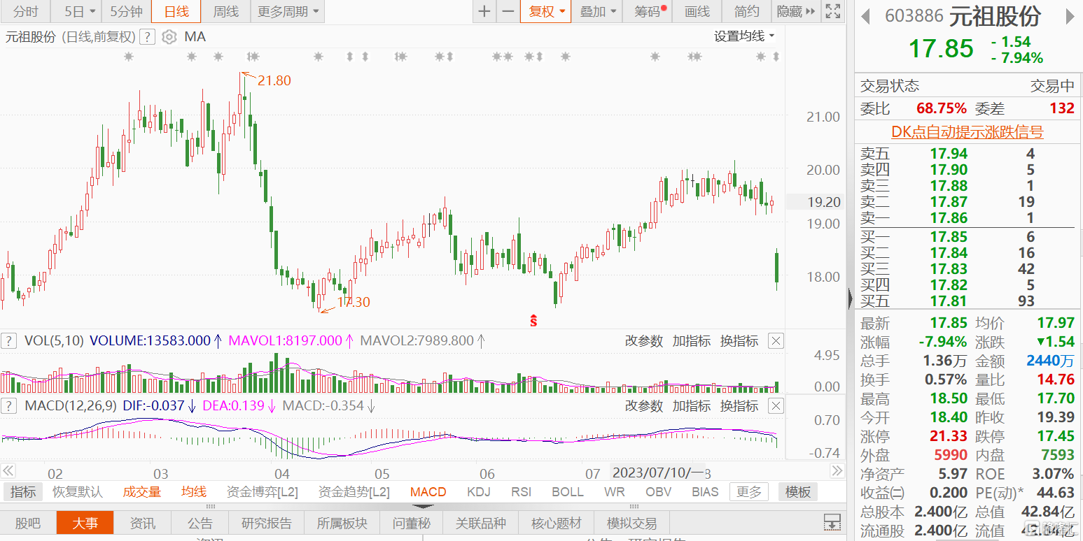Click 改参数 in the MACD panel
Screen dimensions: 1083x541
pos(643,405)
